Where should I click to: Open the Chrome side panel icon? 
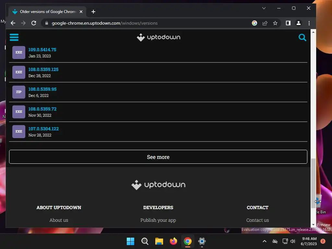288,23
